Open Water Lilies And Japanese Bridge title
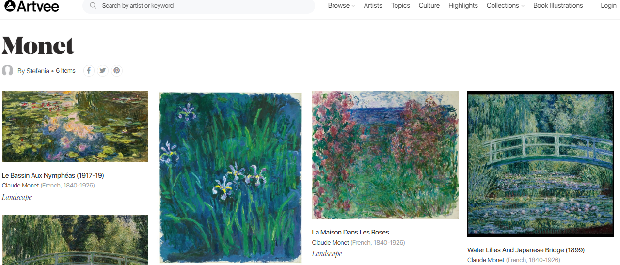 click(x=526, y=250)
